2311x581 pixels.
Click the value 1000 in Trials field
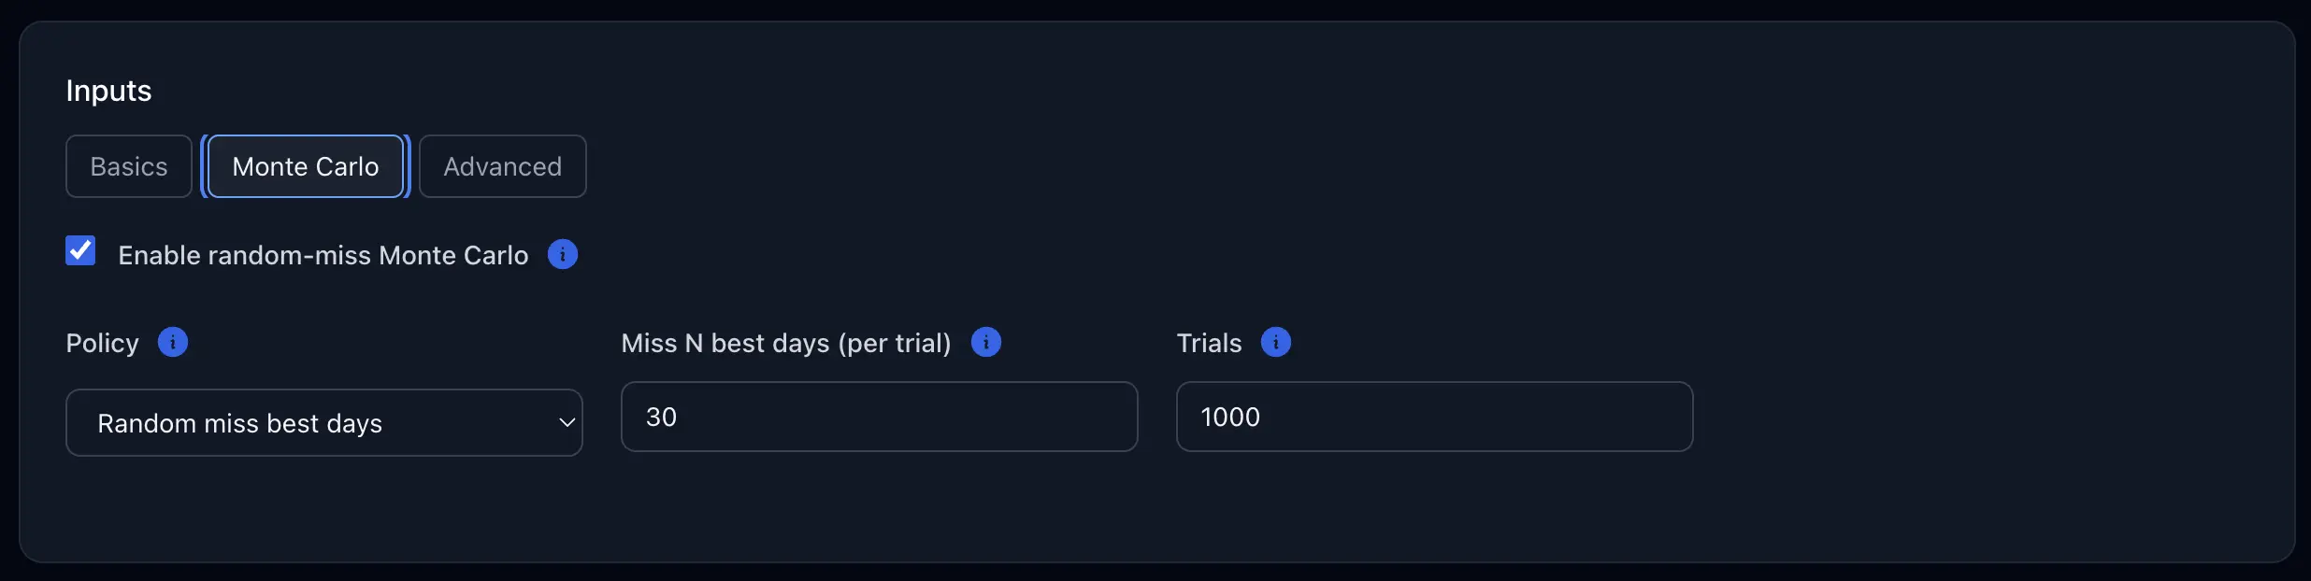pyautogui.click(x=1230, y=417)
